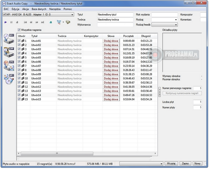
Task: Click the music note icon of track 10
Action: (x=23, y=78)
